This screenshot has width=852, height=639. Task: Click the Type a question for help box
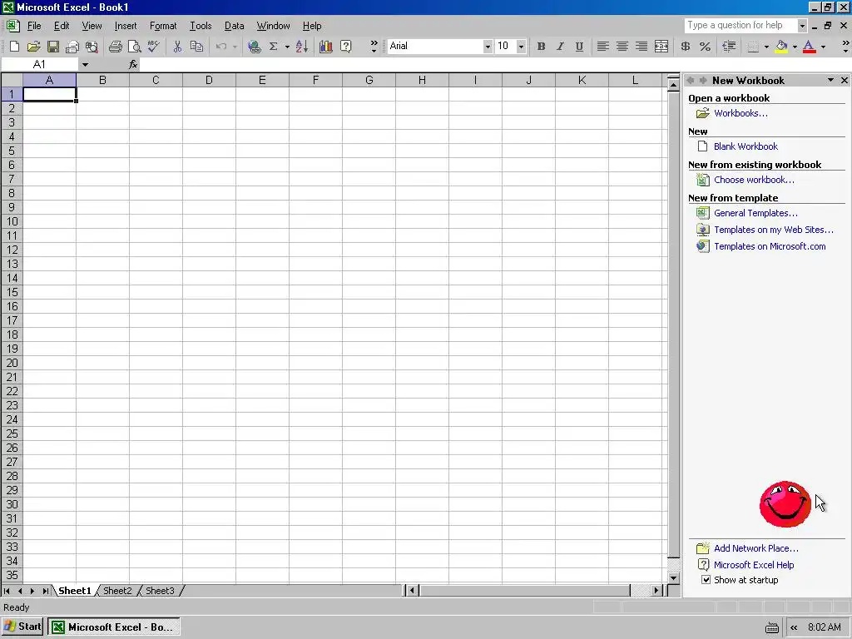[x=741, y=25]
